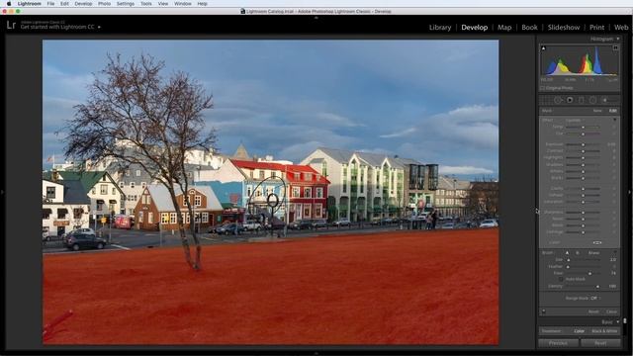The width and height of the screenshot is (633, 356).
Task: Click the brush Size value field
Action: click(613, 259)
